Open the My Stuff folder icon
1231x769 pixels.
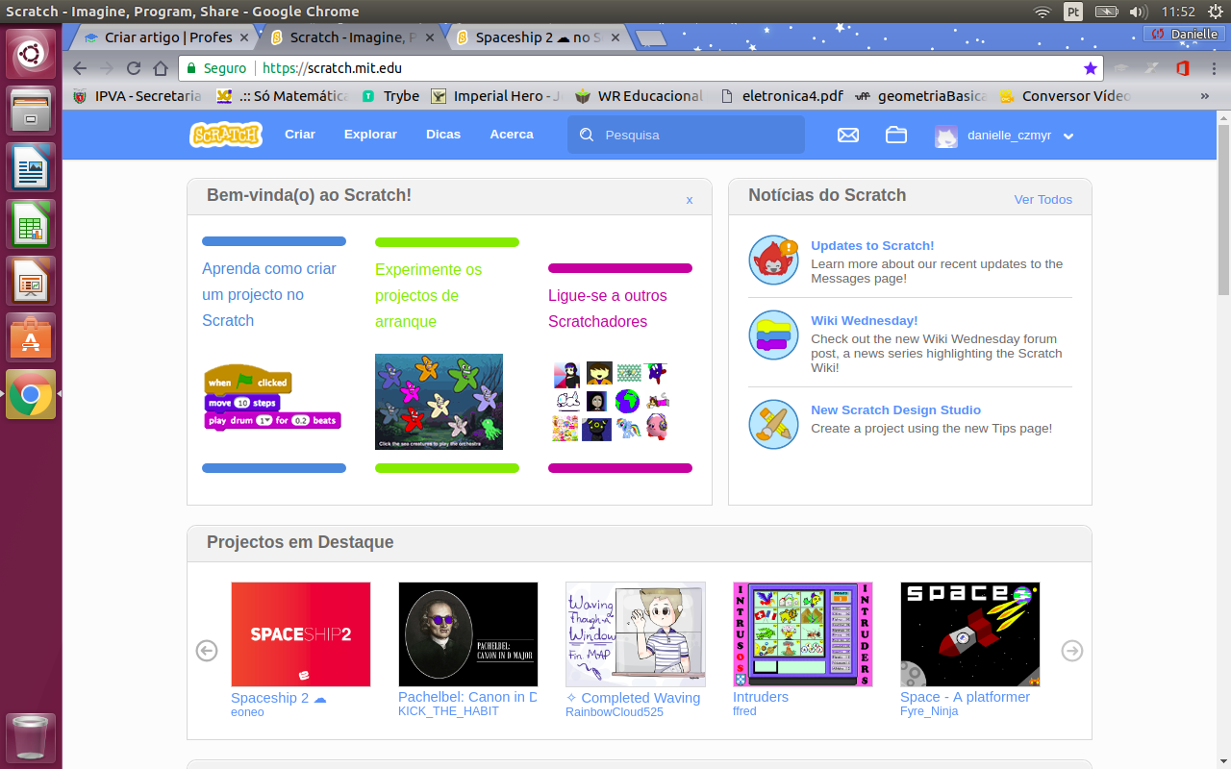[896, 136]
